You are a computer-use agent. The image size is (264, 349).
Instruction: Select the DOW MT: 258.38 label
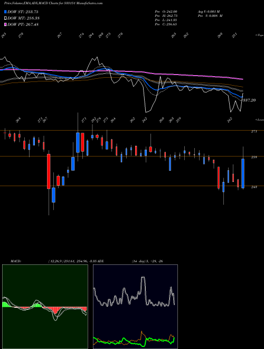pos(24,19)
